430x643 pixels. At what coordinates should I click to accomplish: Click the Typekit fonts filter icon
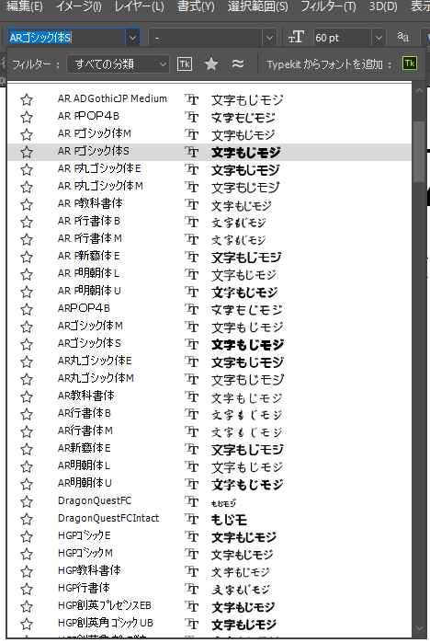[x=185, y=64]
